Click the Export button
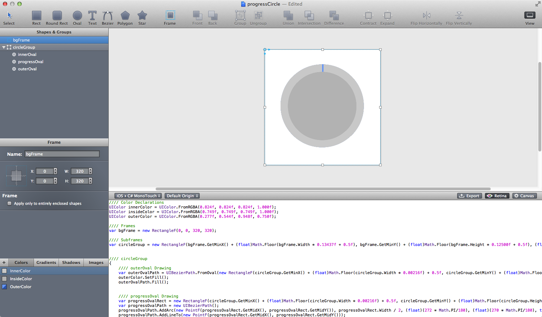Image resolution: width=542 pixels, height=317 pixels. click(x=469, y=196)
